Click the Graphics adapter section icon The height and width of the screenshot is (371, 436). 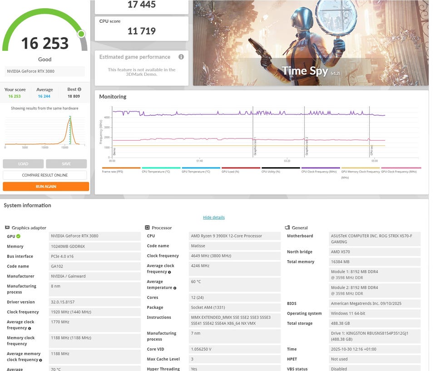[x=7, y=228]
